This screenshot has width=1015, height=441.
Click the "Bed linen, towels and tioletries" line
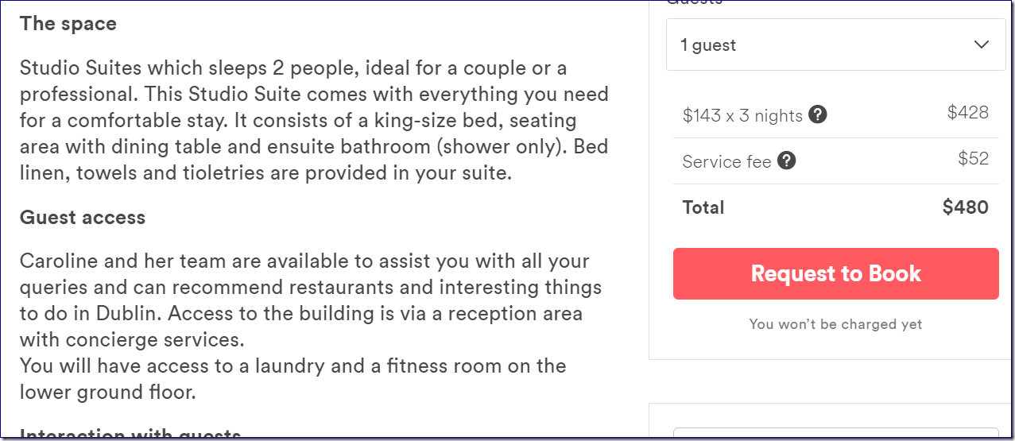click(265, 173)
